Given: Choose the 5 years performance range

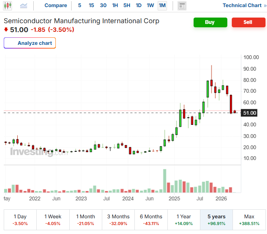Looking at the screenshot, I should pyautogui.click(x=216, y=220).
